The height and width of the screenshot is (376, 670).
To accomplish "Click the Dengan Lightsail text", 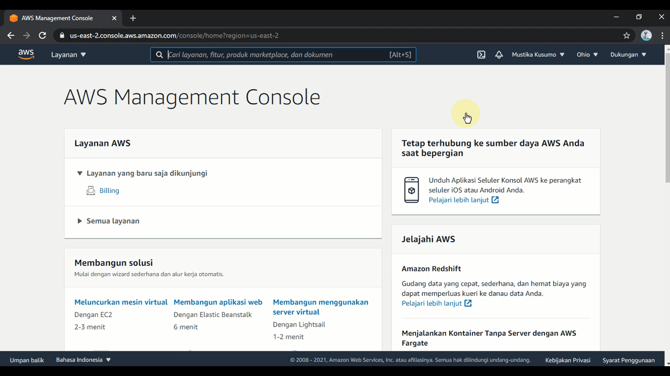I will click(x=299, y=324).
